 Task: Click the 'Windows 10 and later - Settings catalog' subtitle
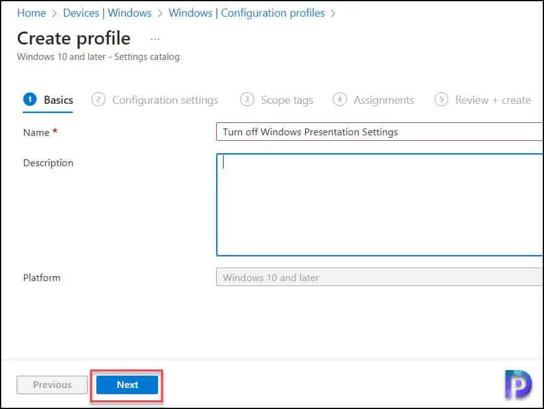(99, 57)
